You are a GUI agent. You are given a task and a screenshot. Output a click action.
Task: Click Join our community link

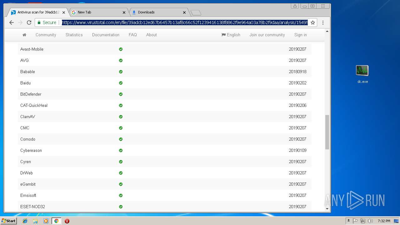[x=267, y=35]
